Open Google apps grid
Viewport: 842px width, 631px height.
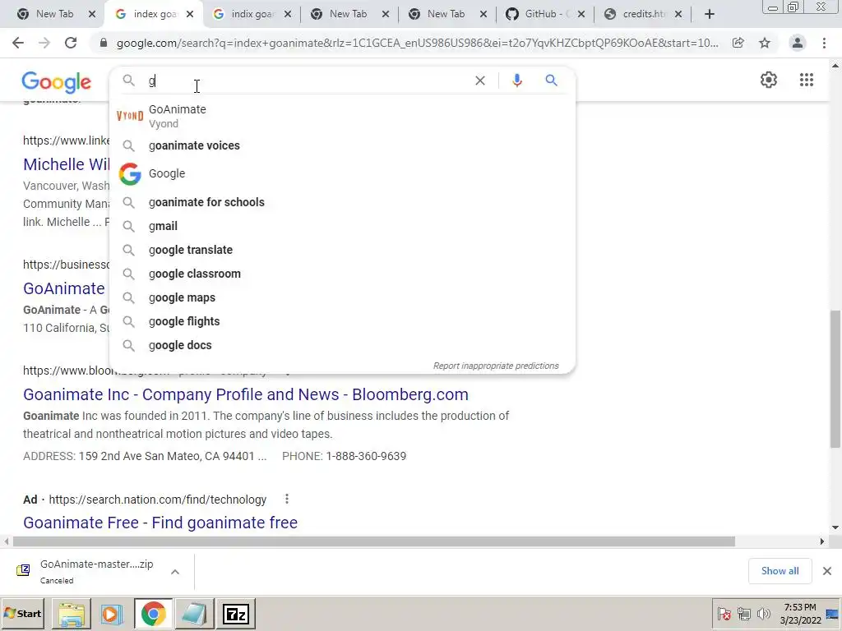click(807, 80)
